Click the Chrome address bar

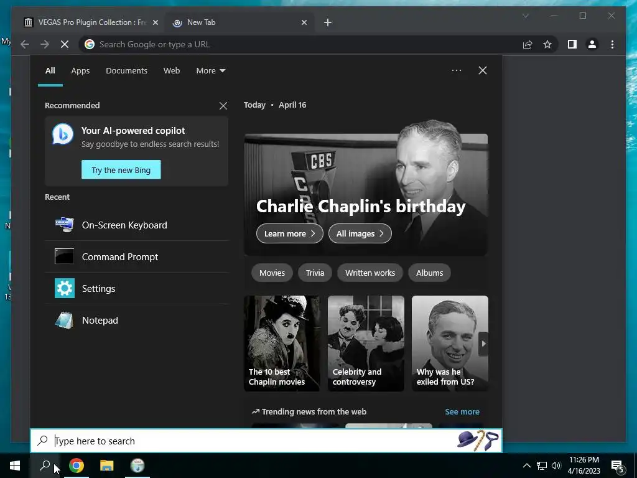(300, 44)
